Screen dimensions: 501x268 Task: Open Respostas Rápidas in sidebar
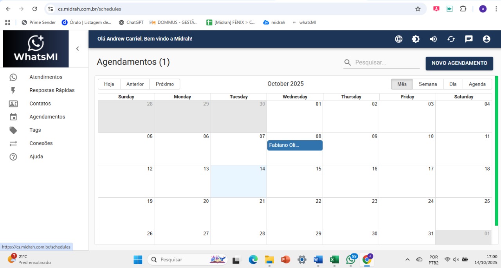[52, 90]
